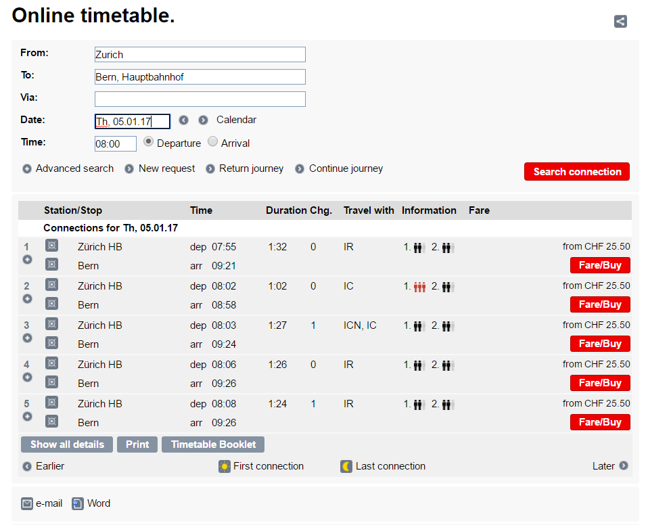Click Zürich HB station icon in connection 4
This screenshot has height=525, width=648.
[51, 363]
